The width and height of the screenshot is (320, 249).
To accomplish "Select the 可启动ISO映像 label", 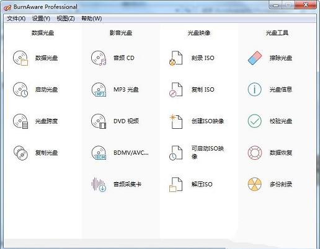I will 208,152.
